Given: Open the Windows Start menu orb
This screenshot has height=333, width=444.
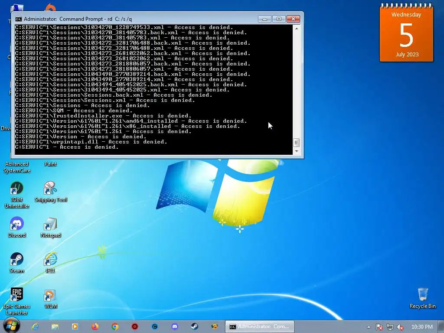Looking at the screenshot, I should [11, 326].
